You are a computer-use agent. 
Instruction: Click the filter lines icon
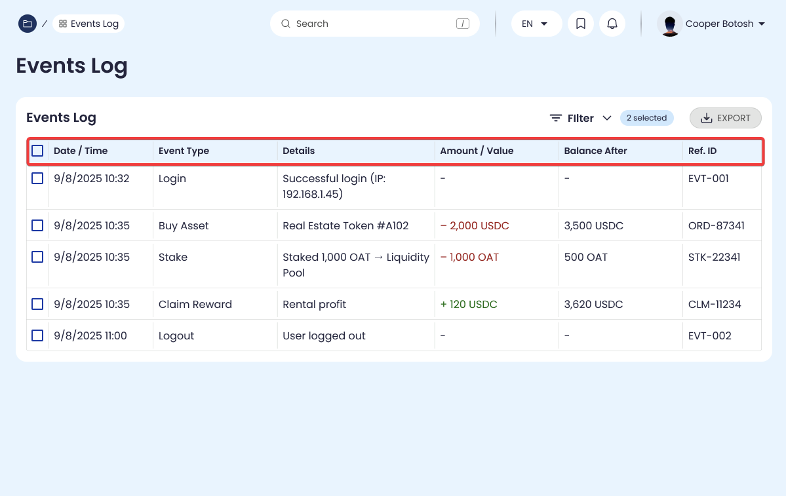click(555, 118)
